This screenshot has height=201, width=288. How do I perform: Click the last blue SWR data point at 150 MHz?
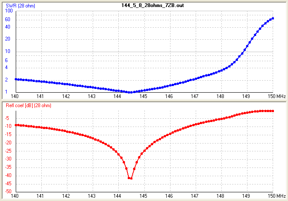coord(273,18)
